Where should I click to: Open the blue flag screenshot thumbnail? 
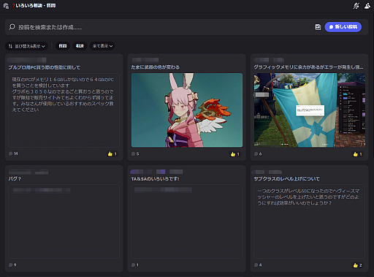click(310, 110)
